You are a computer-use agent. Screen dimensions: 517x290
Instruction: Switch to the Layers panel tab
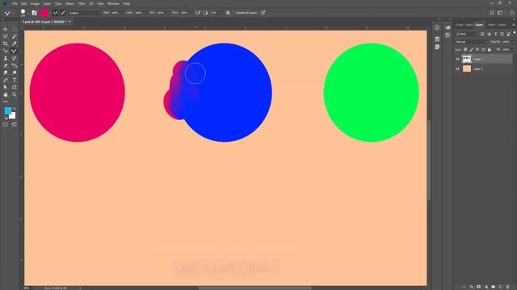click(x=479, y=25)
